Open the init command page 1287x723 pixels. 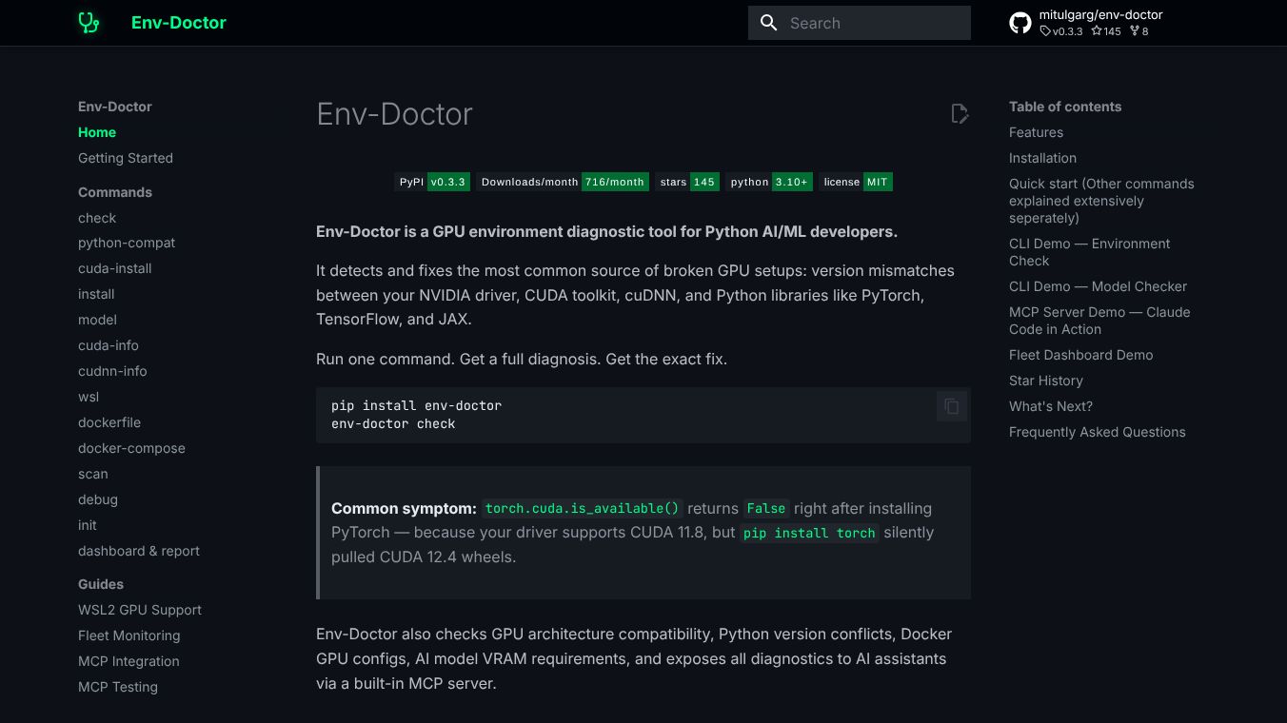pyautogui.click(x=88, y=525)
